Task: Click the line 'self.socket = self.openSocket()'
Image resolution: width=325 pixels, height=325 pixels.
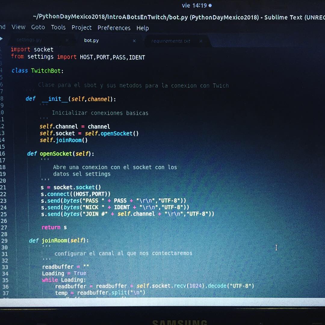Action: [89, 133]
